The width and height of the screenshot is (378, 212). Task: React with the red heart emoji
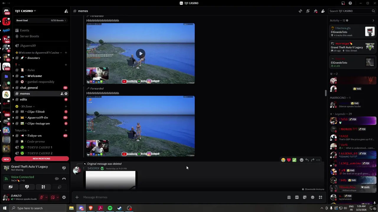coord(289,160)
